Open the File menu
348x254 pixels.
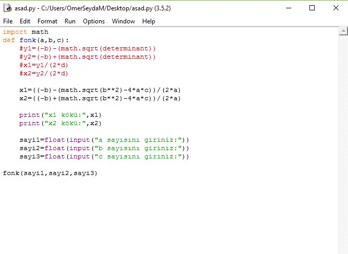tap(8, 21)
